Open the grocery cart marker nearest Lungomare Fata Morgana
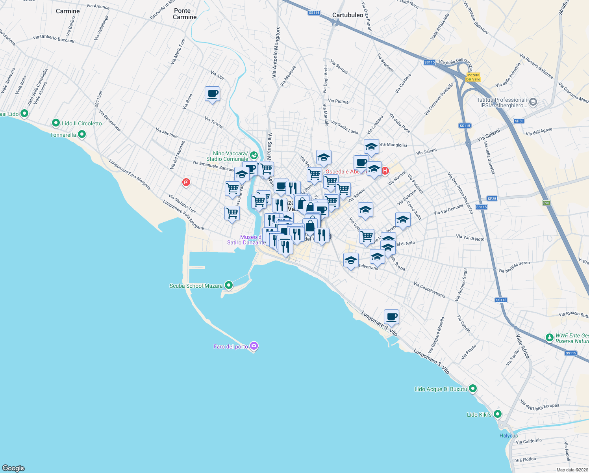Screen dimensions: 589x473 pyautogui.click(x=232, y=214)
